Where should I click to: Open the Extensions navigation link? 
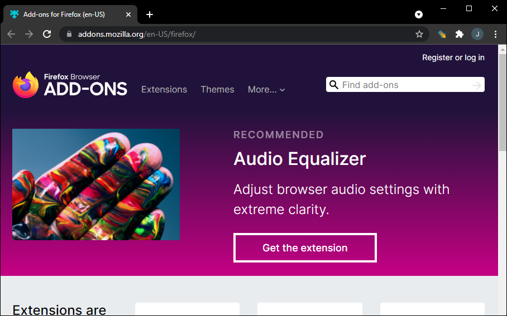tap(164, 89)
